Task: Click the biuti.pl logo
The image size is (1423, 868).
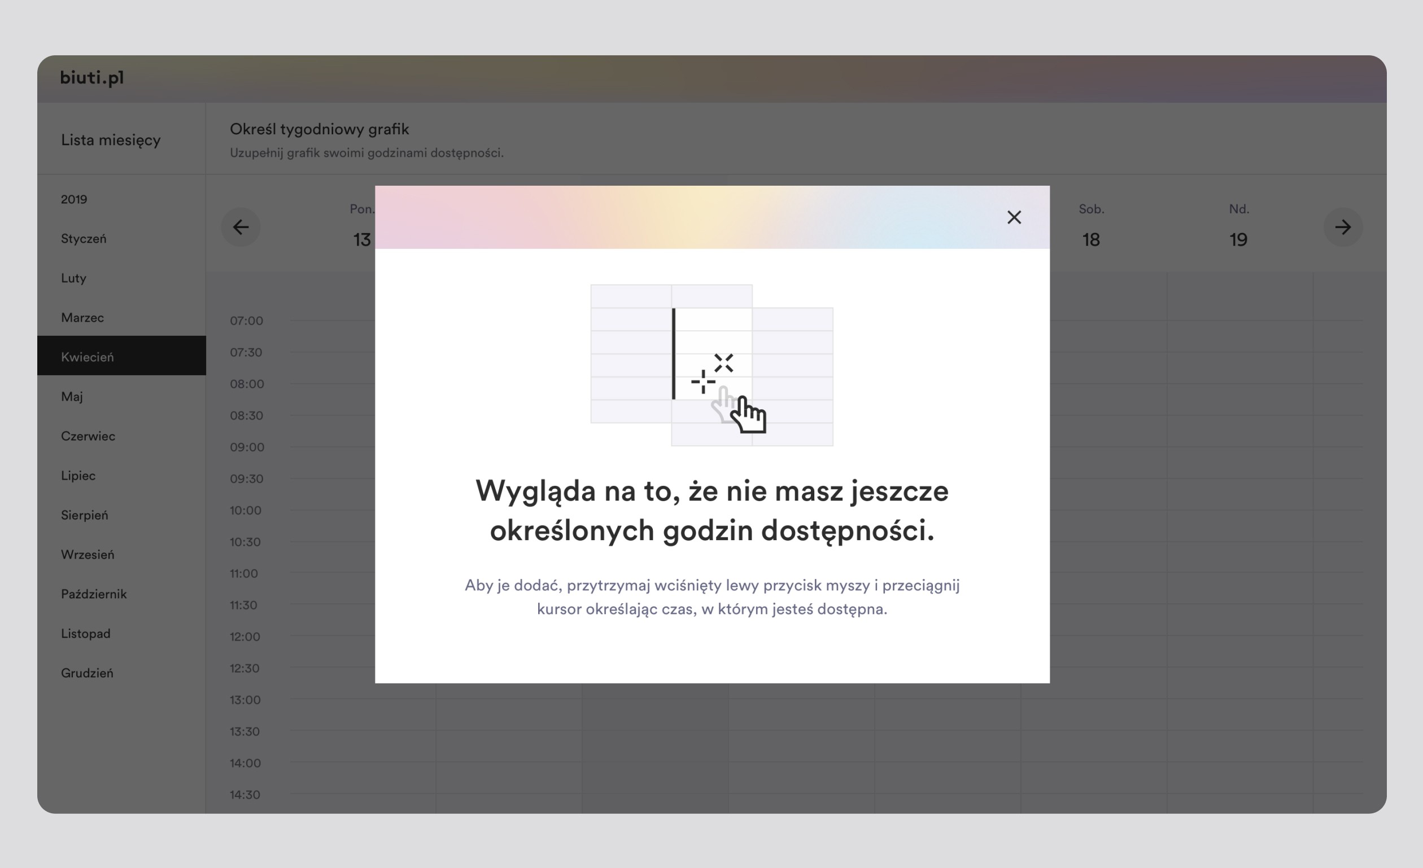Action: tap(93, 77)
